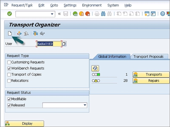Click the Customize Local Layout monitor icon
Viewport: 170px width, 127px height.
168,14
